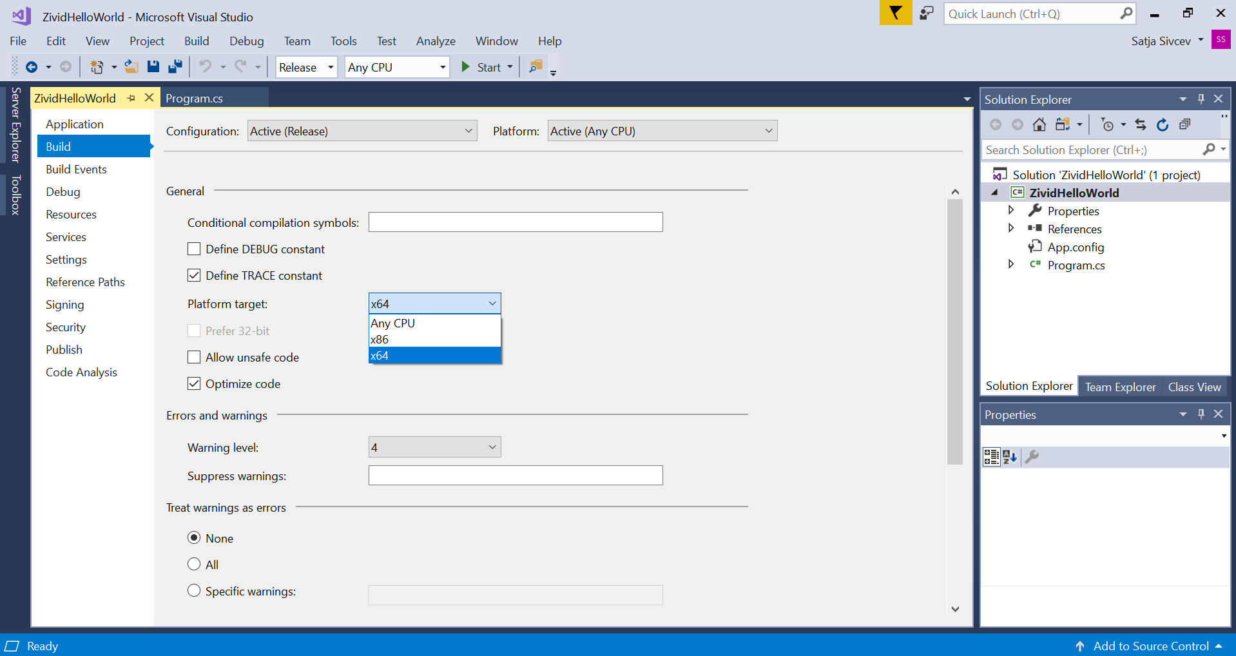Open the Warning level dropdown
This screenshot has height=656, width=1236.
(435, 447)
